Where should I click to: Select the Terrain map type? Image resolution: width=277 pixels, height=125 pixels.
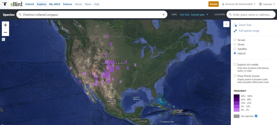point(235,40)
